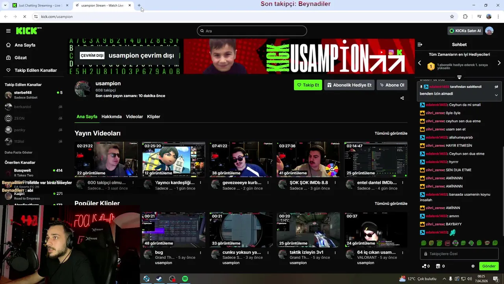This screenshot has width=504, height=284.
Task: Send the chat message with Gönder
Action: pyautogui.click(x=489, y=266)
